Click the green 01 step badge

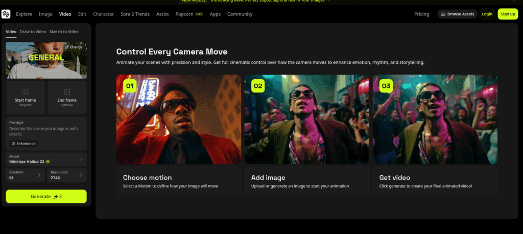[130, 86]
